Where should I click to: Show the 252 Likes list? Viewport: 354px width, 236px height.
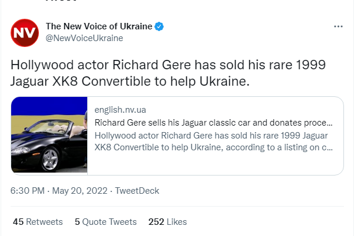pos(167,222)
